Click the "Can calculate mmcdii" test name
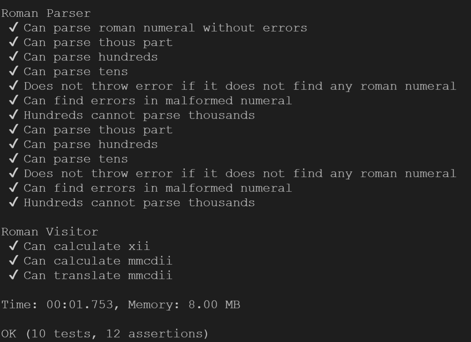 (x=98, y=261)
